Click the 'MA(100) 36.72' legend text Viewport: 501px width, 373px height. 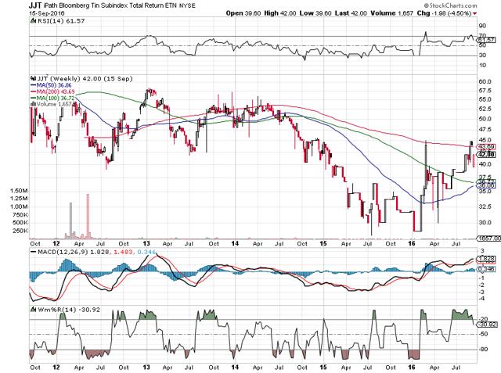coord(56,98)
